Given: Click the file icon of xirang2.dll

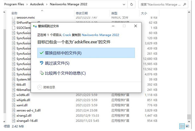Looking at the screenshot, I should click(14, 115).
